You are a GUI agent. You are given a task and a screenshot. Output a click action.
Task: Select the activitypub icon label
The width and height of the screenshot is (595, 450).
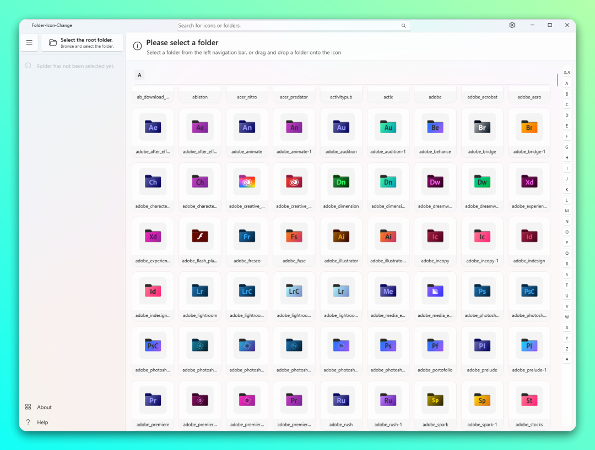341,97
